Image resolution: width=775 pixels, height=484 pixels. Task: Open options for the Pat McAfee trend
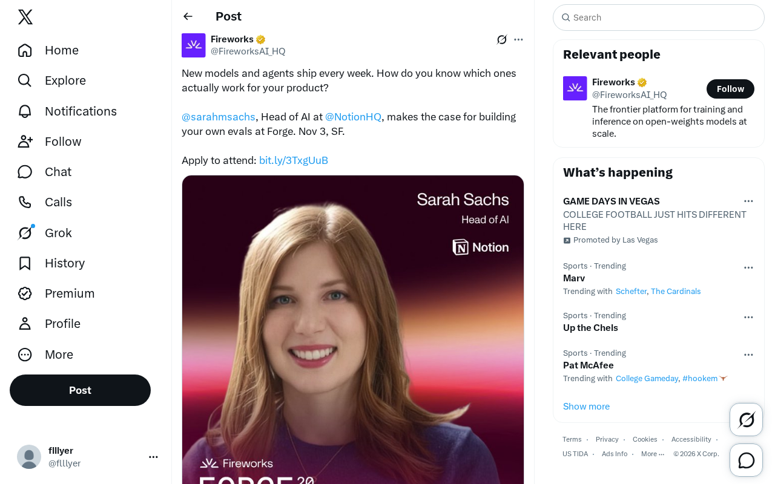(748, 355)
